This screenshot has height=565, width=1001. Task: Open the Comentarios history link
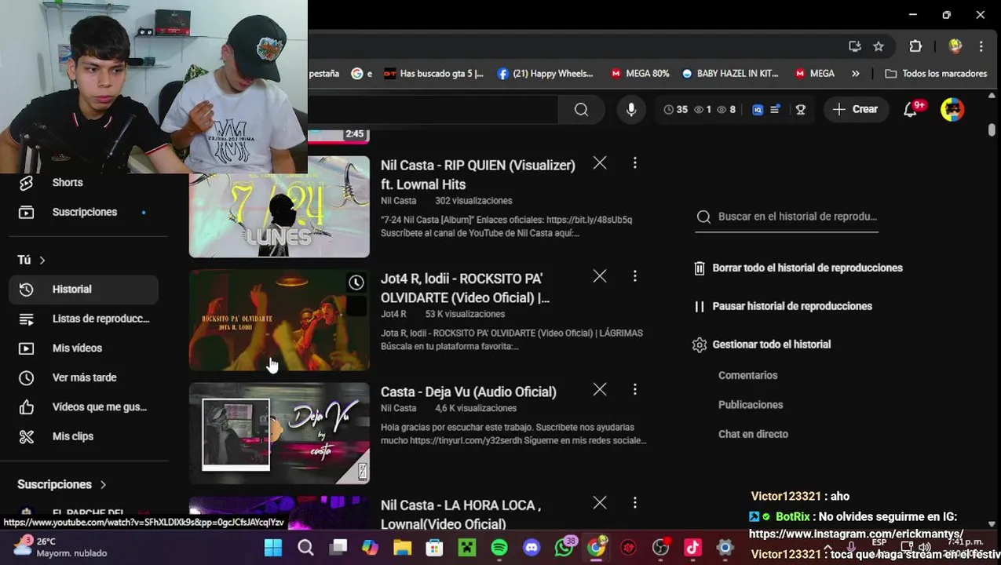point(748,375)
